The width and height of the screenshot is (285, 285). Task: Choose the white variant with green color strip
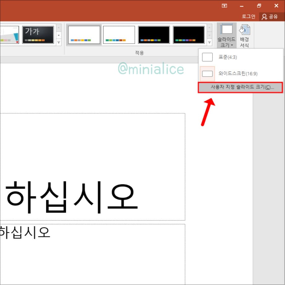(x=119, y=34)
